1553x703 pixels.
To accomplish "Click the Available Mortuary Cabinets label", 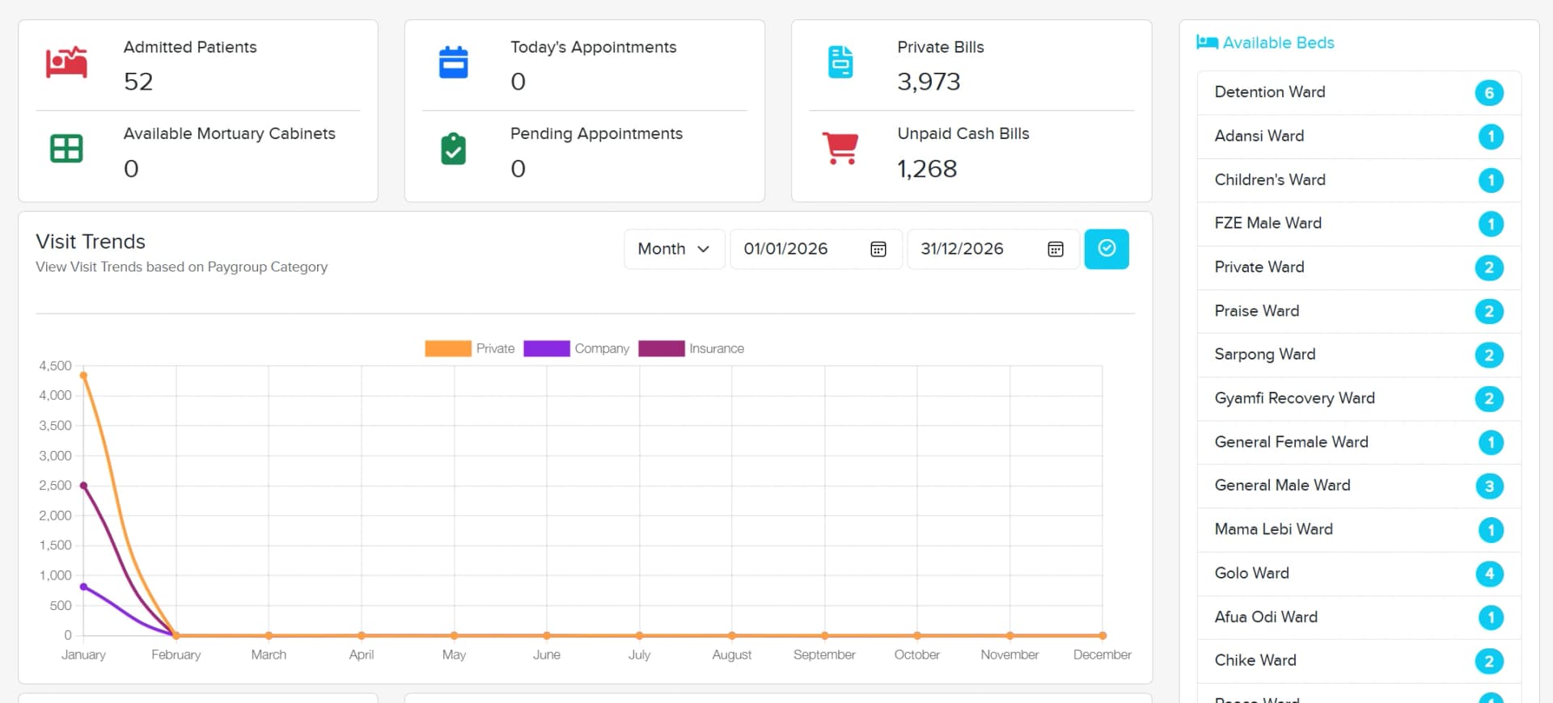I will [x=229, y=133].
